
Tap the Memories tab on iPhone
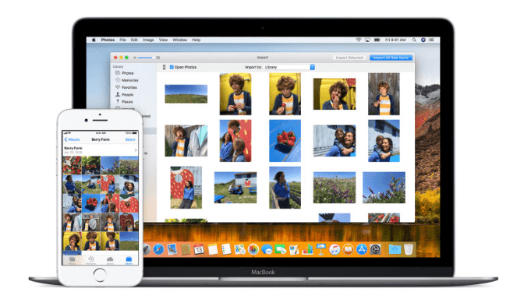(91, 259)
